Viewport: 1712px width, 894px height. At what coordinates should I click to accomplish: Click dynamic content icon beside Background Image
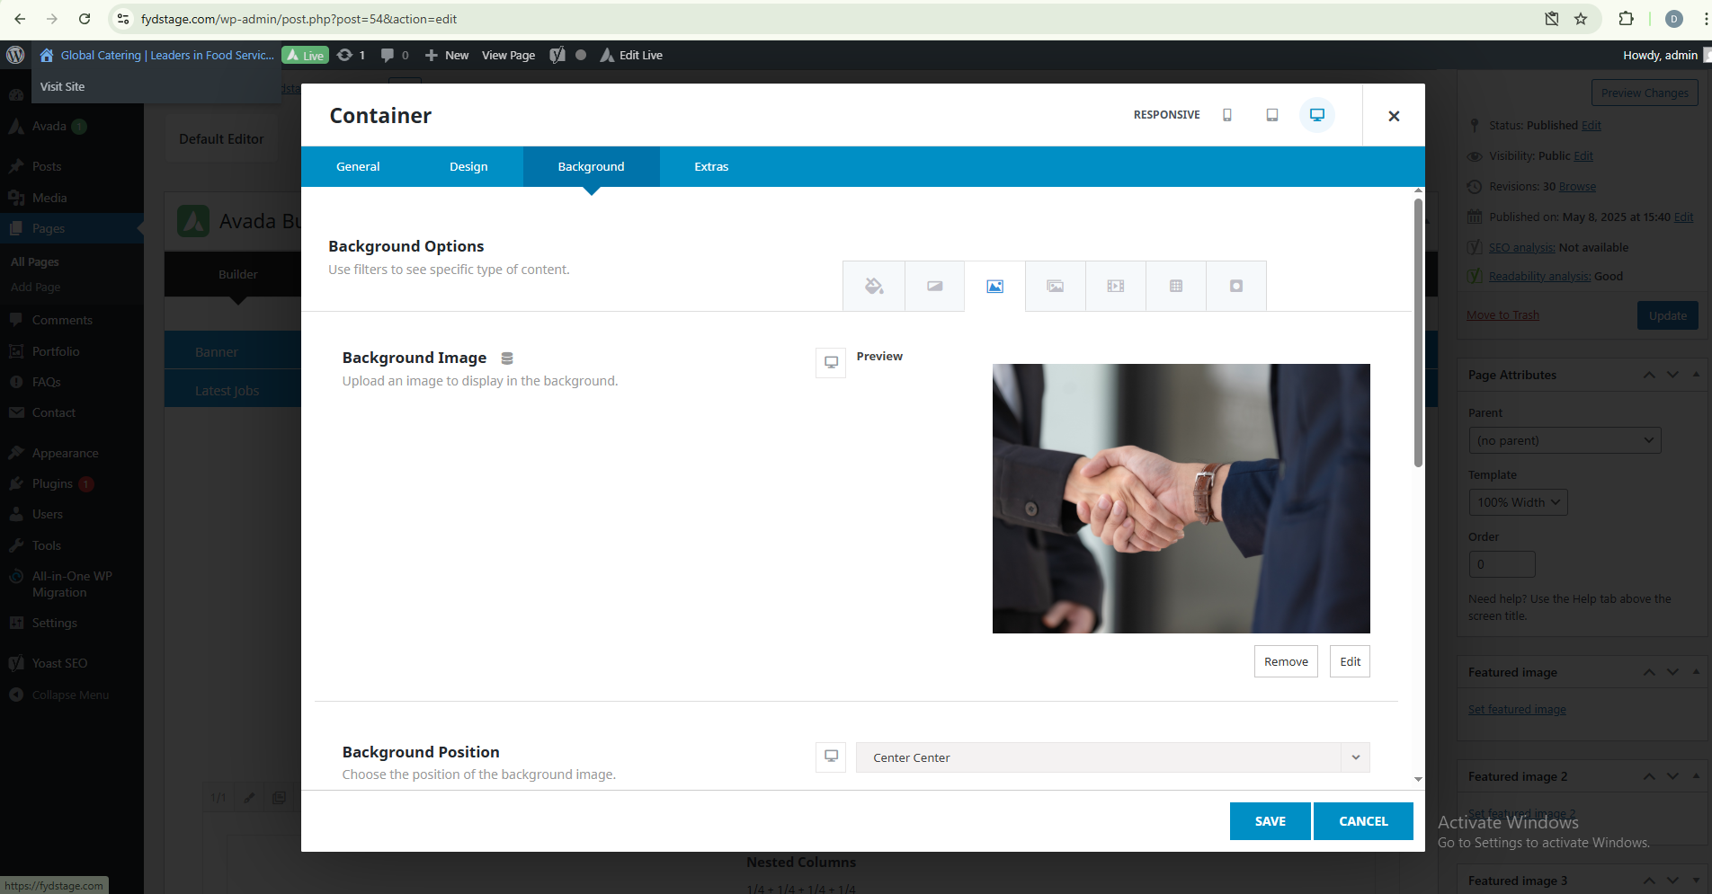(x=507, y=358)
